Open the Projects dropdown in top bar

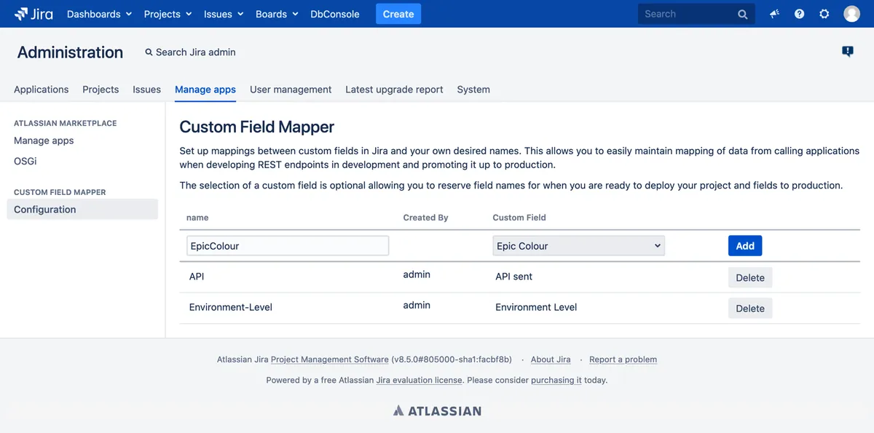tap(168, 14)
